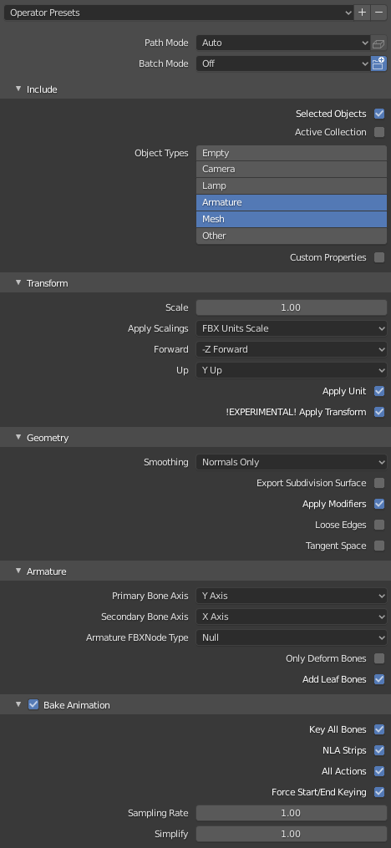Select Camera object type
The width and height of the screenshot is (391, 848).
[292, 170]
